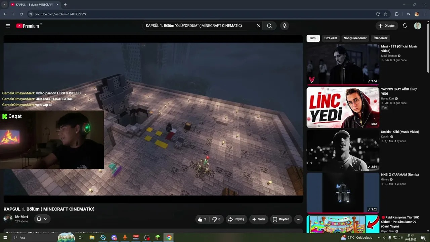Select the Son yüklenenler filter chip
This screenshot has width=430, height=242.
pyautogui.click(x=355, y=38)
